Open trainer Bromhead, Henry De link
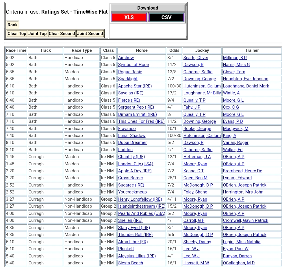 pos(242,171)
